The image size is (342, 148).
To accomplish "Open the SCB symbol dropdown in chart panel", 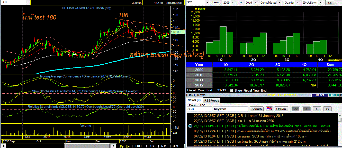I will pos(28,2).
